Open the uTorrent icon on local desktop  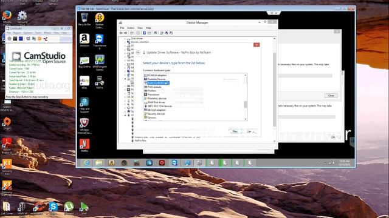[69, 208]
